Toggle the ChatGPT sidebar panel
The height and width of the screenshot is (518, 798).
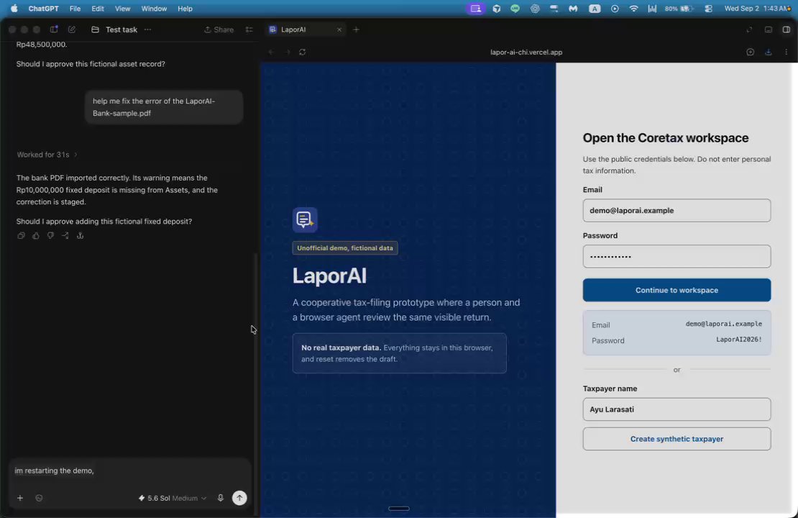coord(53,29)
